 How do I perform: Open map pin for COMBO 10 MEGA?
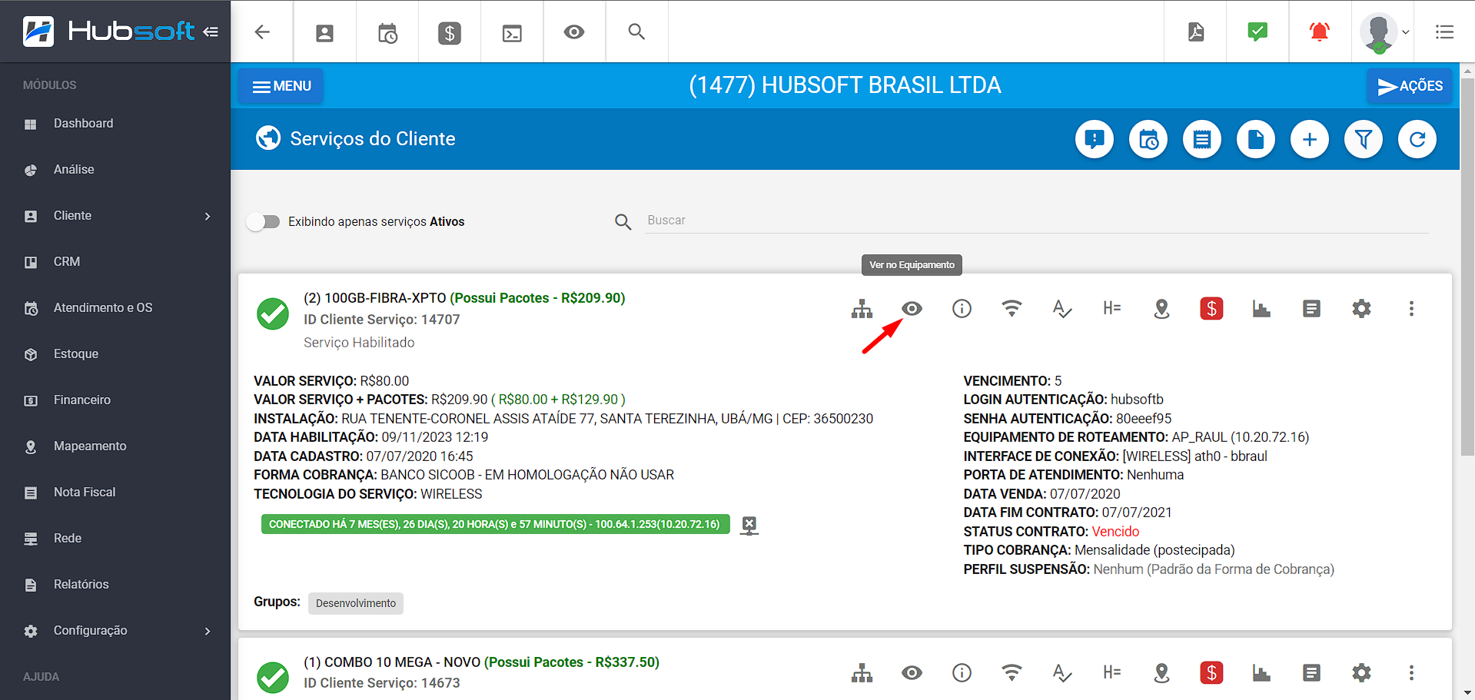1161,673
